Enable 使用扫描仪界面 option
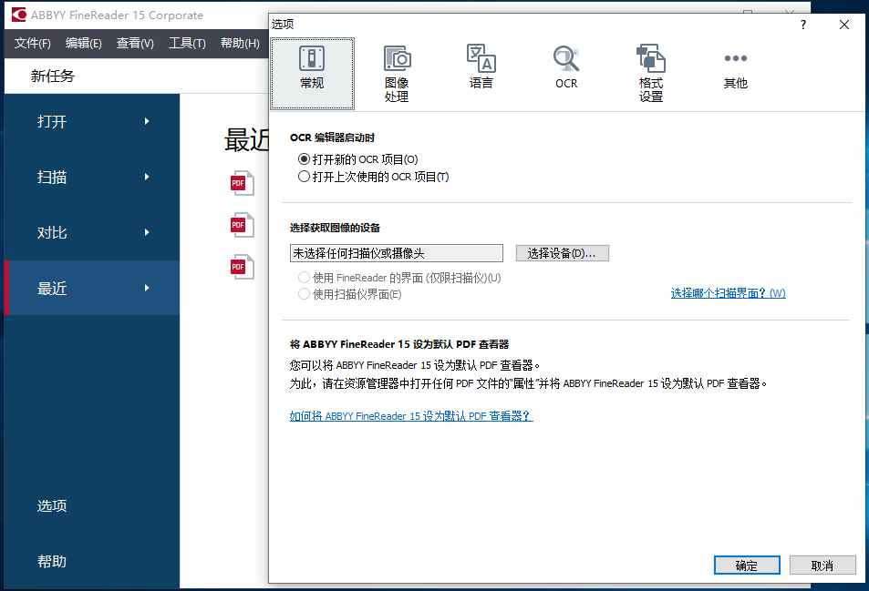 pyautogui.click(x=303, y=293)
